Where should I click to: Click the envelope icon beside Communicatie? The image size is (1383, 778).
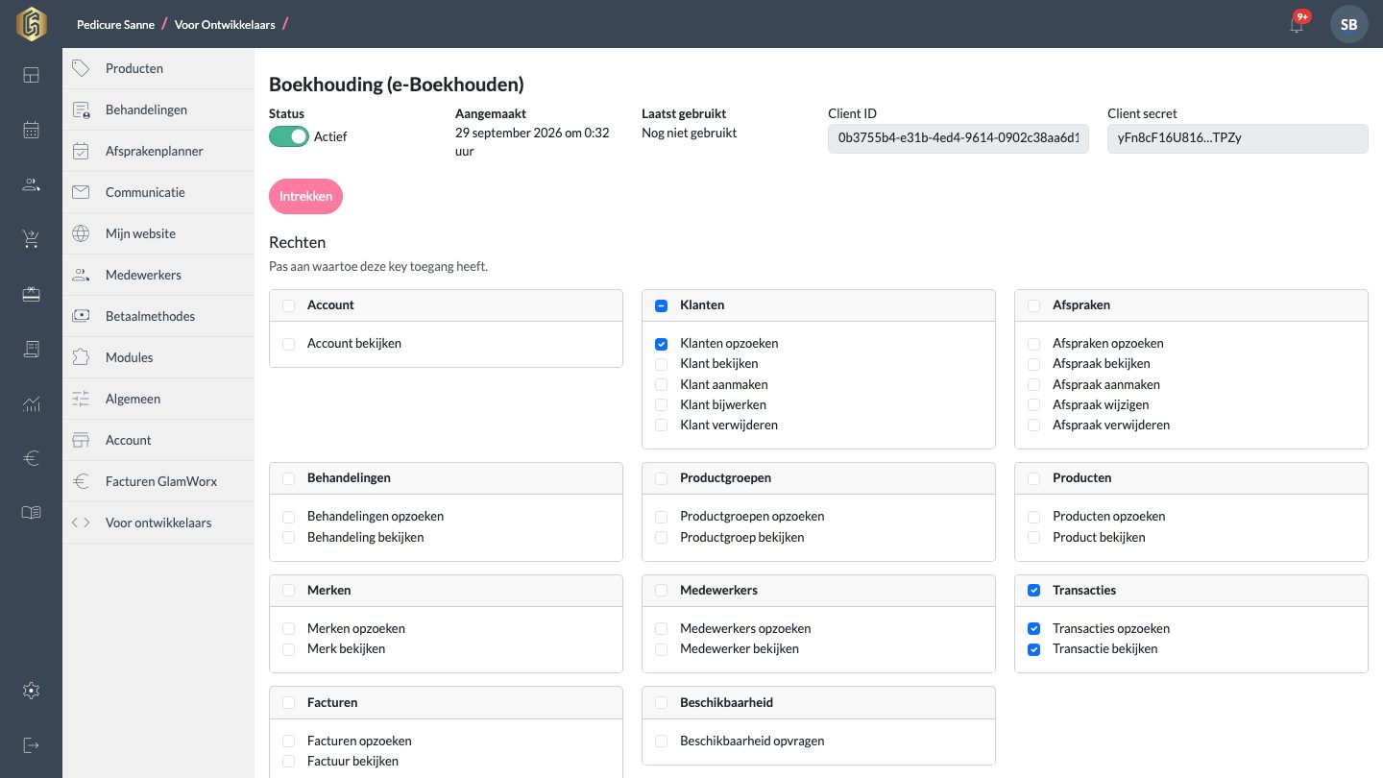pyautogui.click(x=81, y=192)
